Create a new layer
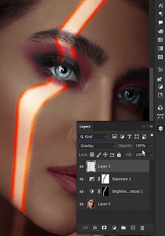 [133, 228]
